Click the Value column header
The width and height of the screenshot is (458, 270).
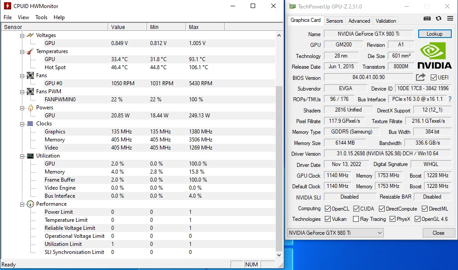pyautogui.click(x=127, y=27)
